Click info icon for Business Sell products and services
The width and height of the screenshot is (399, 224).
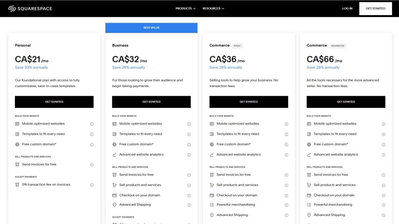point(189,185)
